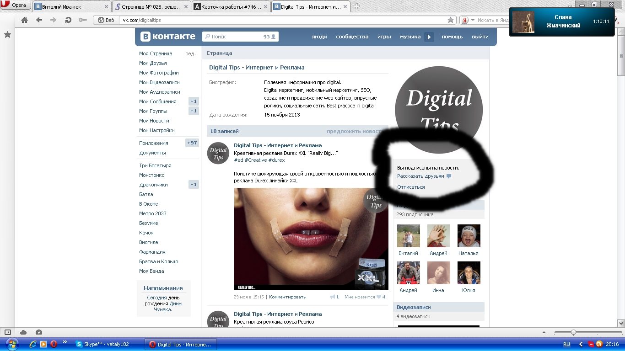Click Комментировать under the Durex post

287,297
